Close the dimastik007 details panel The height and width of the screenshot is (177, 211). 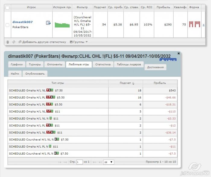178,53
